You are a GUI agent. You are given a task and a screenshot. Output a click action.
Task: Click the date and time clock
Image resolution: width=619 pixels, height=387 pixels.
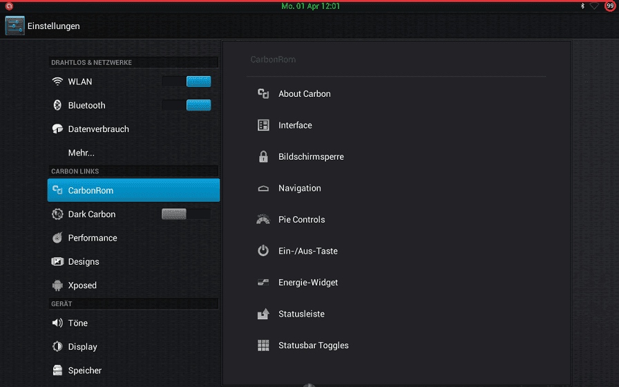point(310,6)
